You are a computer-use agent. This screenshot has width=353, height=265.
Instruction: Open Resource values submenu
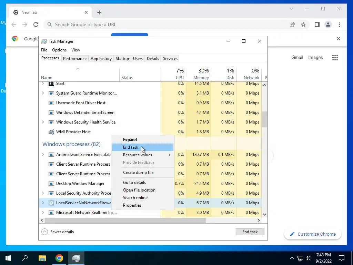coord(143,155)
